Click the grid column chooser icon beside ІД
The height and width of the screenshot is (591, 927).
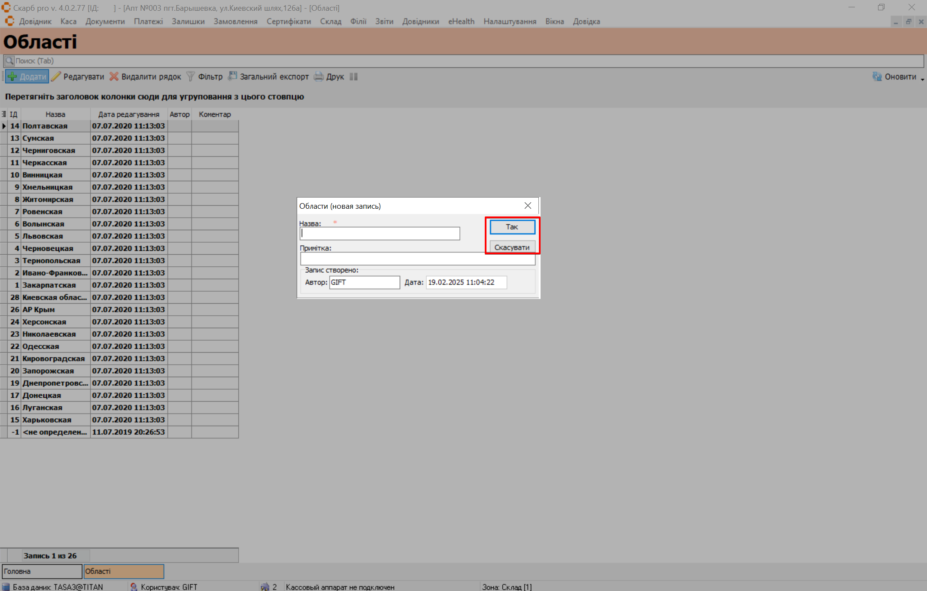coord(4,114)
